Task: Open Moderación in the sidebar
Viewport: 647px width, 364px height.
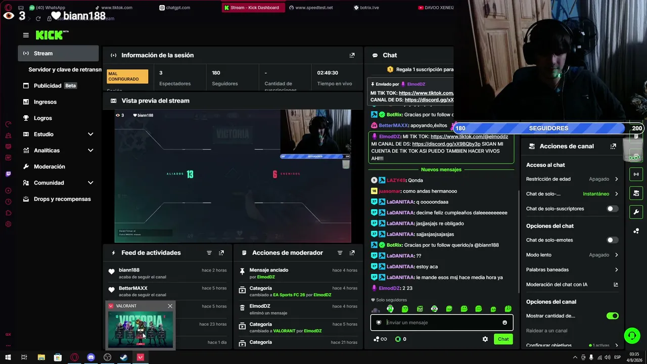Action: 58,166
